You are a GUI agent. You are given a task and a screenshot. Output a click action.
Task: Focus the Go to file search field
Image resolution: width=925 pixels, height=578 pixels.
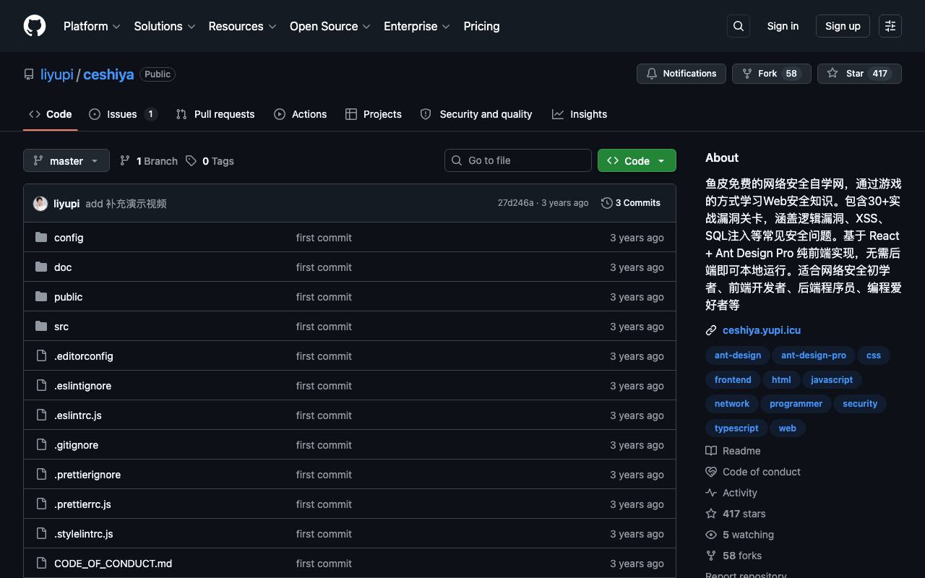point(518,160)
